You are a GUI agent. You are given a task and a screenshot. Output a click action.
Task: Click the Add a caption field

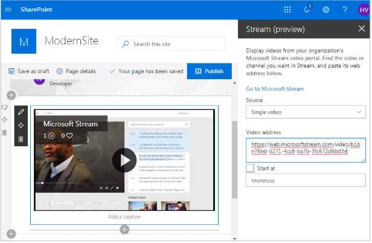click(125, 218)
